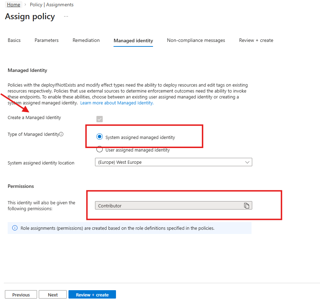
Task: Toggle the Create a Managed Identity checkbox
Action: pos(100,119)
